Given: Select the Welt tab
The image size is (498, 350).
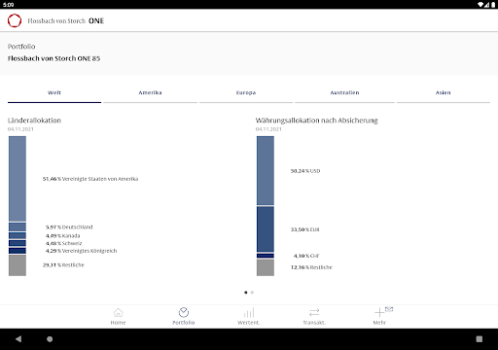Looking at the screenshot, I should 54,92.
